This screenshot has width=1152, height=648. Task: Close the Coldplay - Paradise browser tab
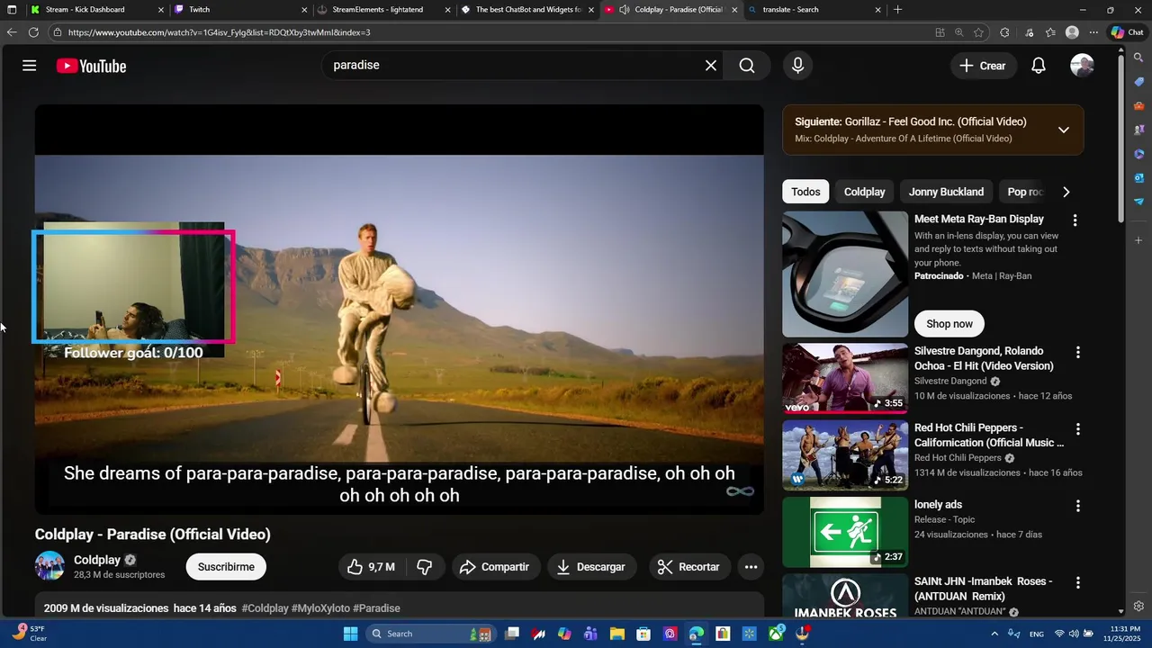[734, 10]
